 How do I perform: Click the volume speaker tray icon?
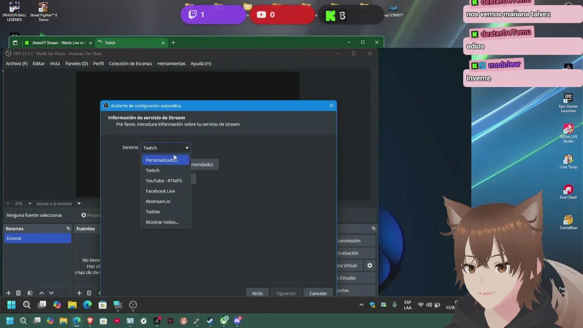coord(429,305)
